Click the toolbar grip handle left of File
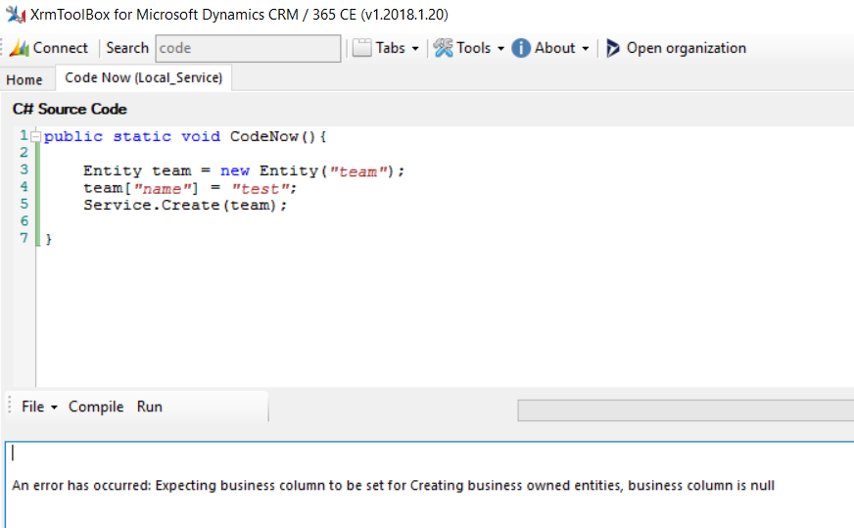Viewport: 854px width, 528px height. 9,405
